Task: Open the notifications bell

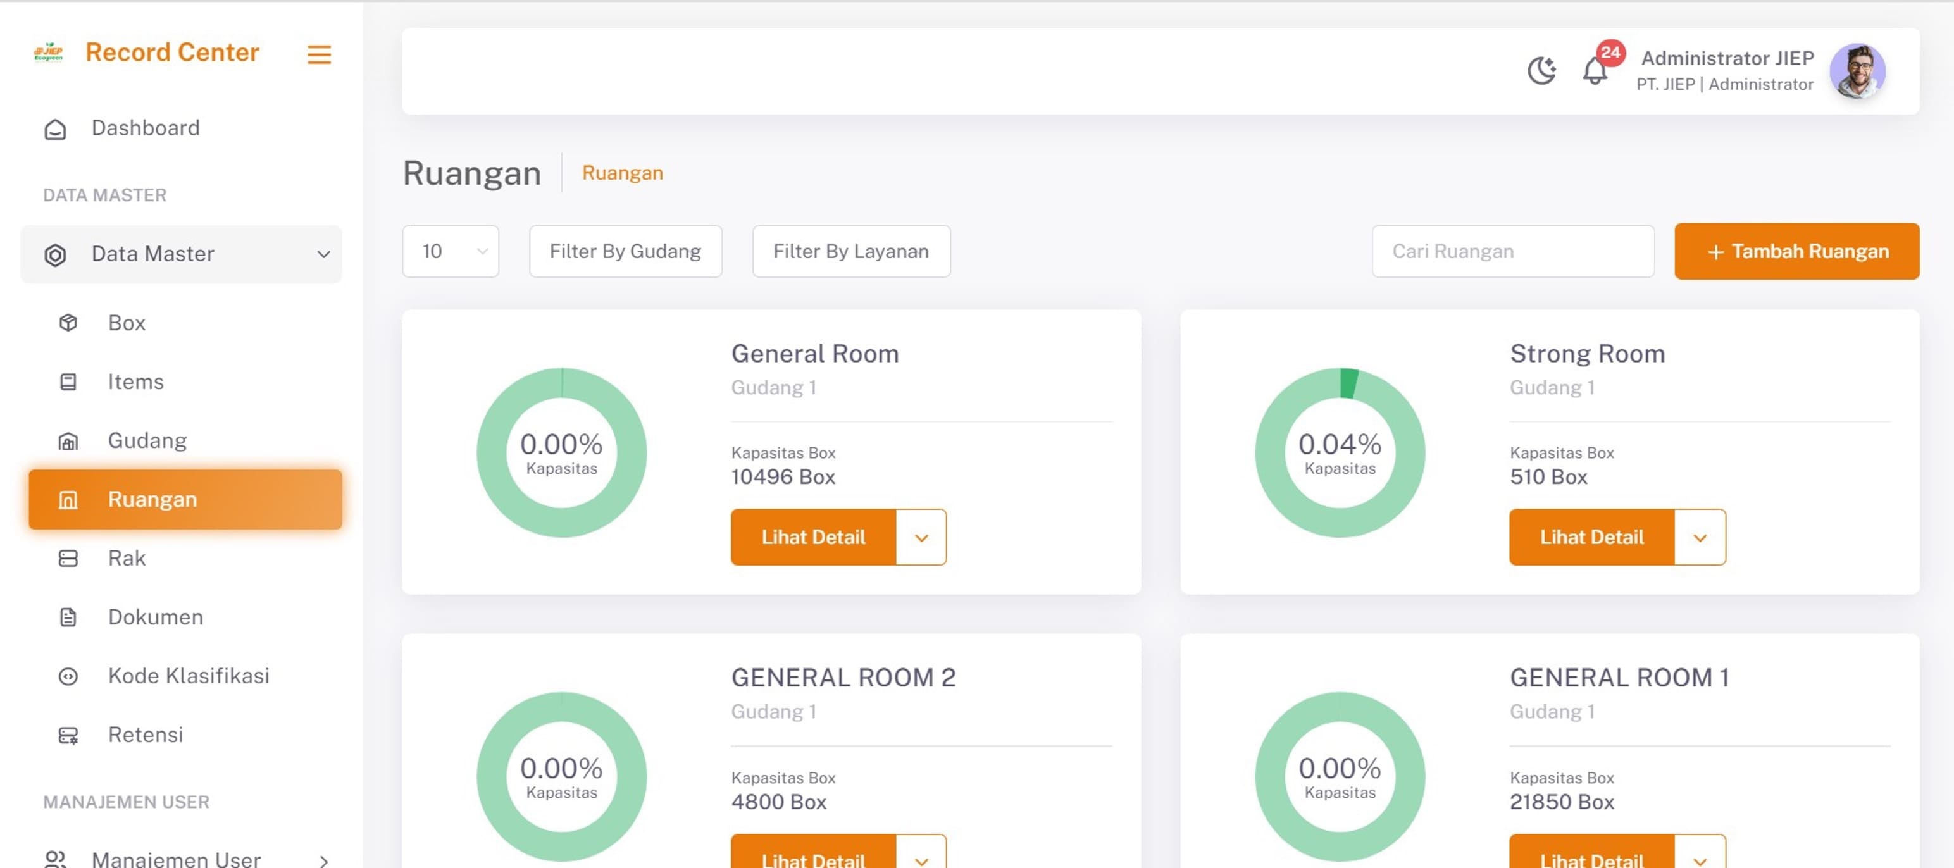Action: [1595, 71]
